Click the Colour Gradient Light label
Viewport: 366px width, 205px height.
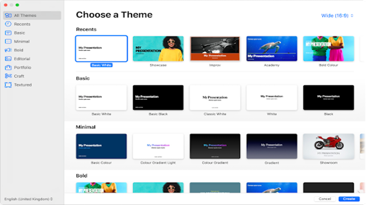[158, 163]
